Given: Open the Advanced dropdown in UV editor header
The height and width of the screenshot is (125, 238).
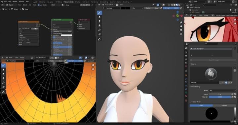Looking at the screenshot, I should [x=91, y=61].
